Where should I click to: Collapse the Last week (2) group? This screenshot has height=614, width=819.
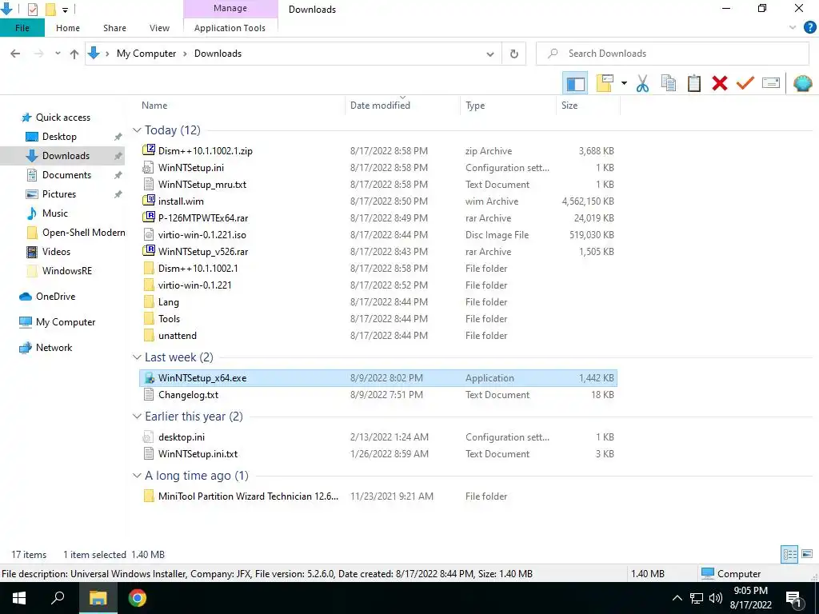tap(137, 357)
